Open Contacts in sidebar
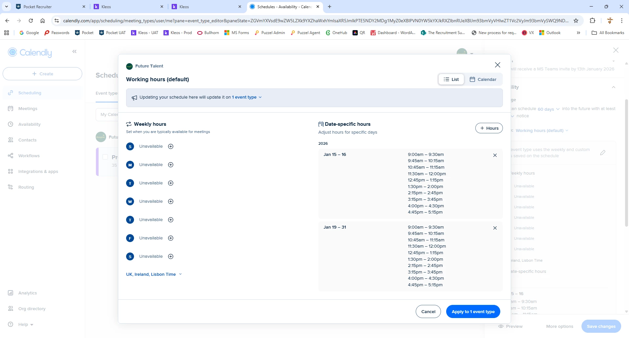The image size is (629, 338). pos(43,140)
